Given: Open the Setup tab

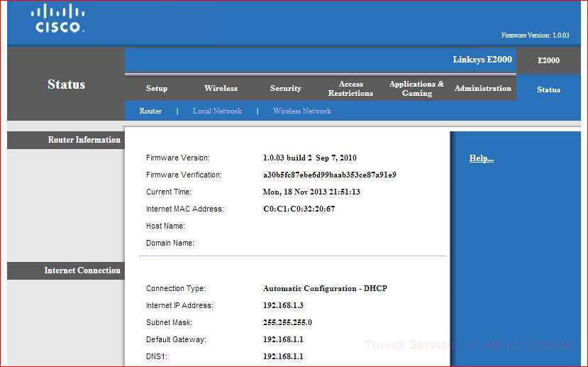Looking at the screenshot, I should click(x=156, y=88).
